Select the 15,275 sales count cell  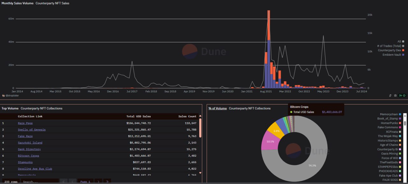(192, 149)
